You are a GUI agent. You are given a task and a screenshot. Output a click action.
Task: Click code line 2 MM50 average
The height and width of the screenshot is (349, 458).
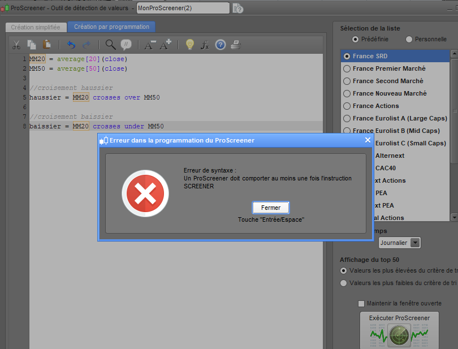click(x=78, y=68)
